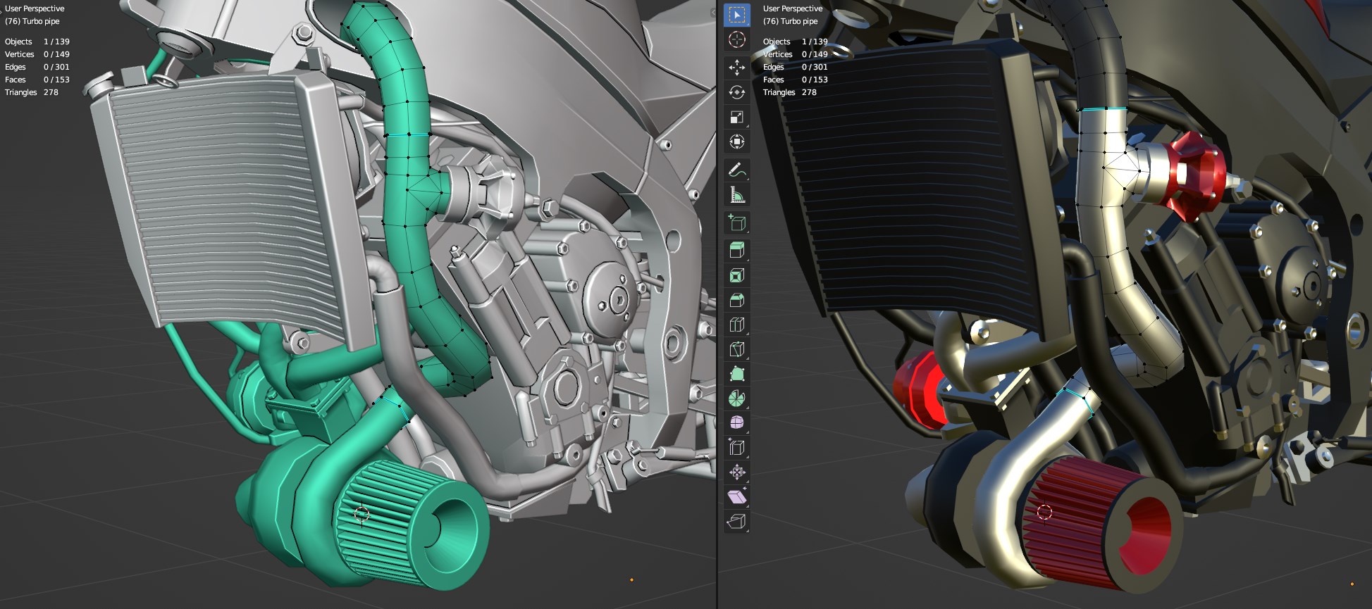Activate the Measure ruler tool

pyautogui.click(x=736, y=194)
